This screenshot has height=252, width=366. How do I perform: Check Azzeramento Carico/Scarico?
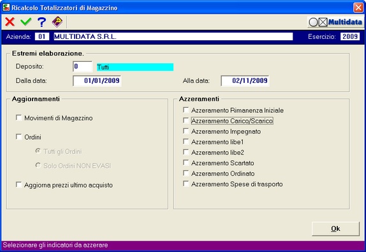click(186, 121)
